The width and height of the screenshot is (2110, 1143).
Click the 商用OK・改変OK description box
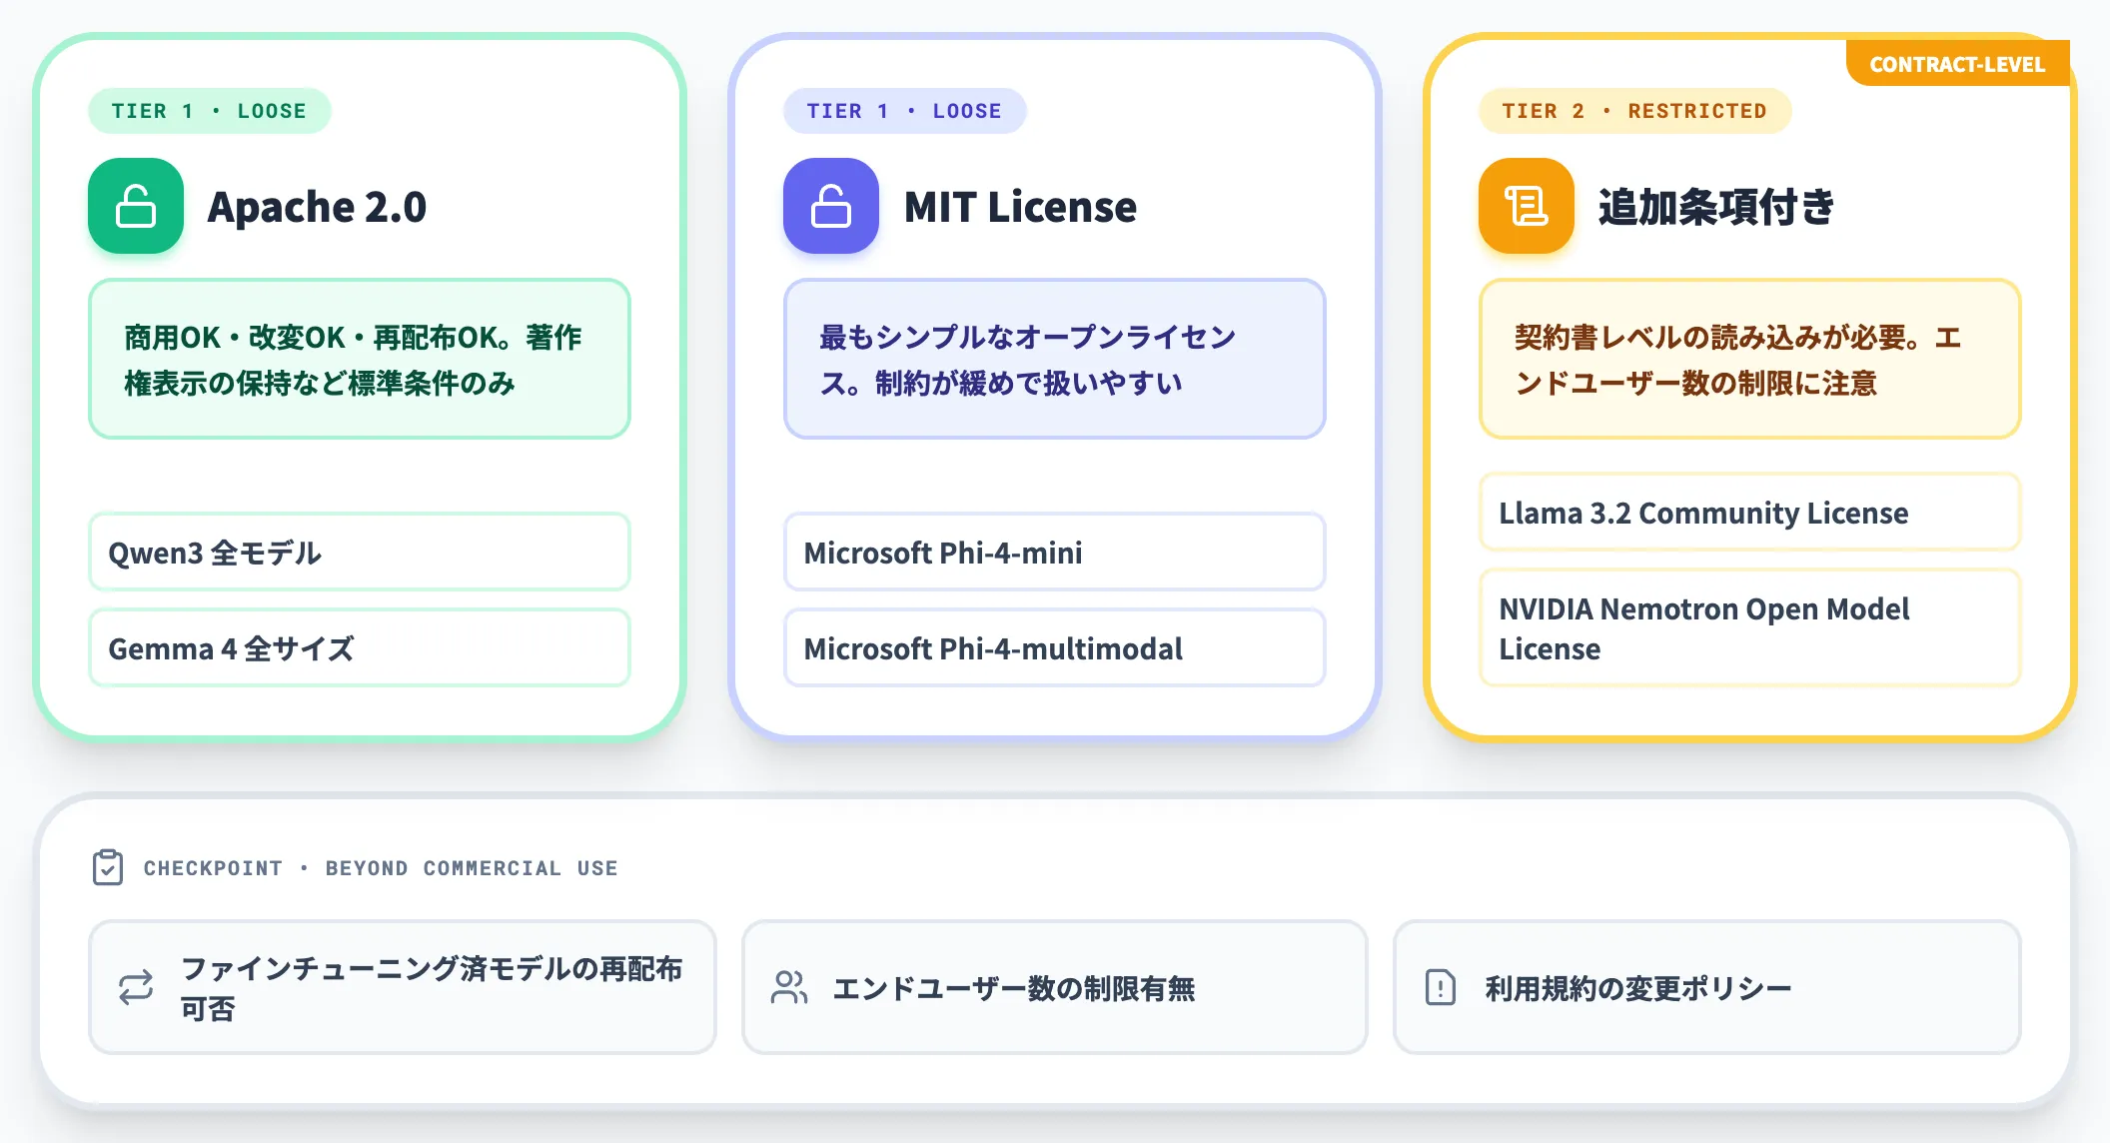[360, 359]
